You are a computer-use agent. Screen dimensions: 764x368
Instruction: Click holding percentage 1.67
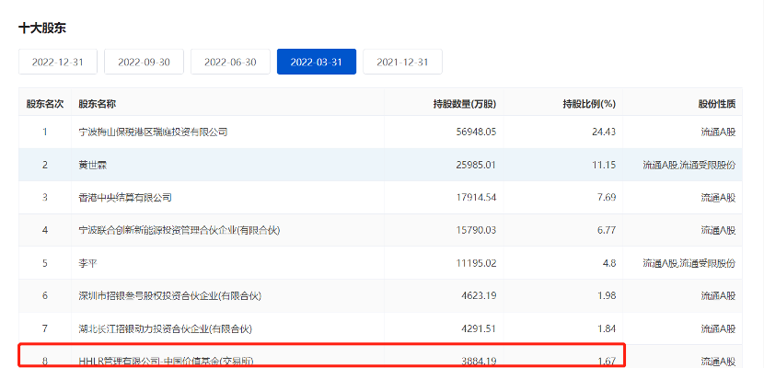click(607, 362)
